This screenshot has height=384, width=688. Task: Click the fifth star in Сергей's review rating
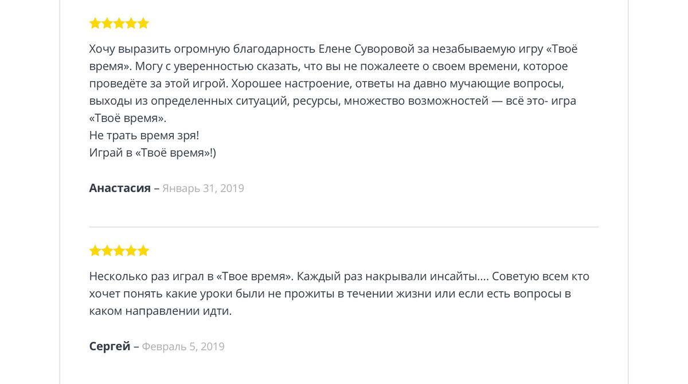(x=143, y=251)
